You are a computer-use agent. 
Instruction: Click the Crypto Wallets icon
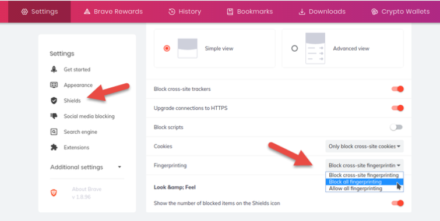375,12
